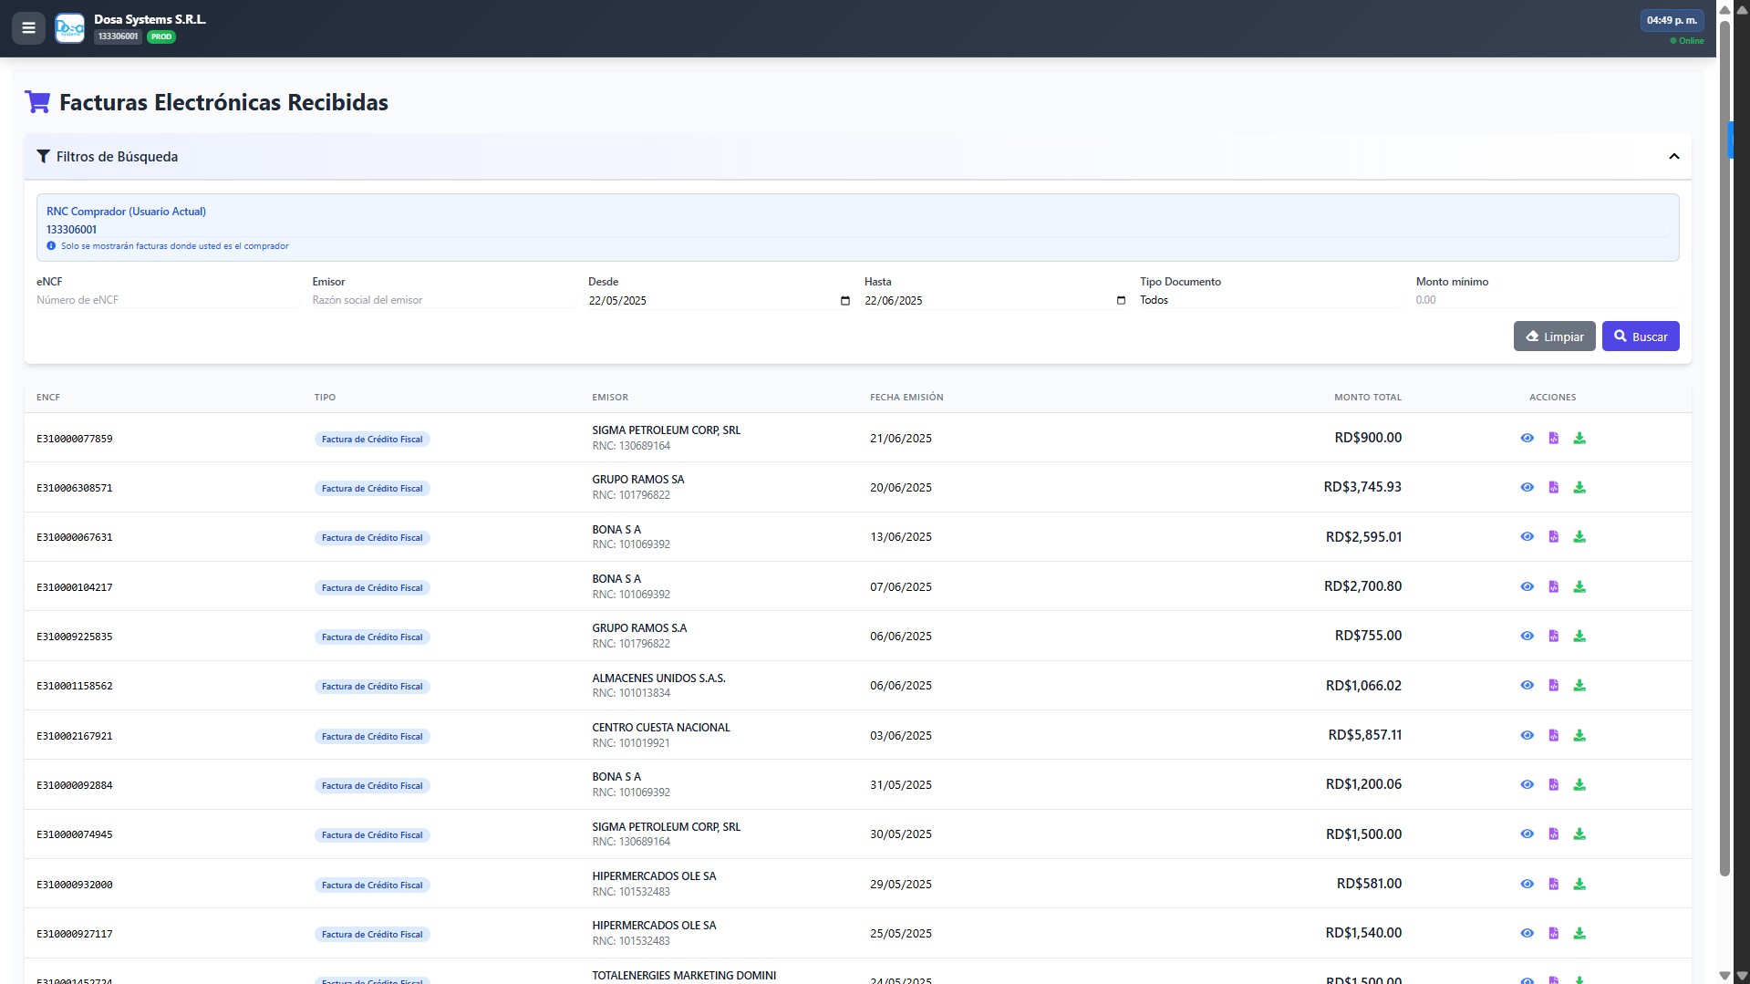
Task: Focus the eNCF number input field
Action: click(x=167, y=300)
